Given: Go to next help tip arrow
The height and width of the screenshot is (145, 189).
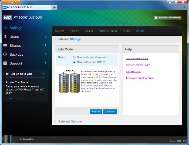Looking at the screenshot, I should click(x=22, y=99).
